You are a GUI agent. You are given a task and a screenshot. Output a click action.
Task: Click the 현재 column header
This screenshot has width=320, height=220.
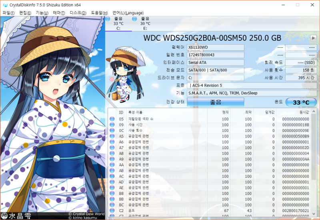point(219,112)
